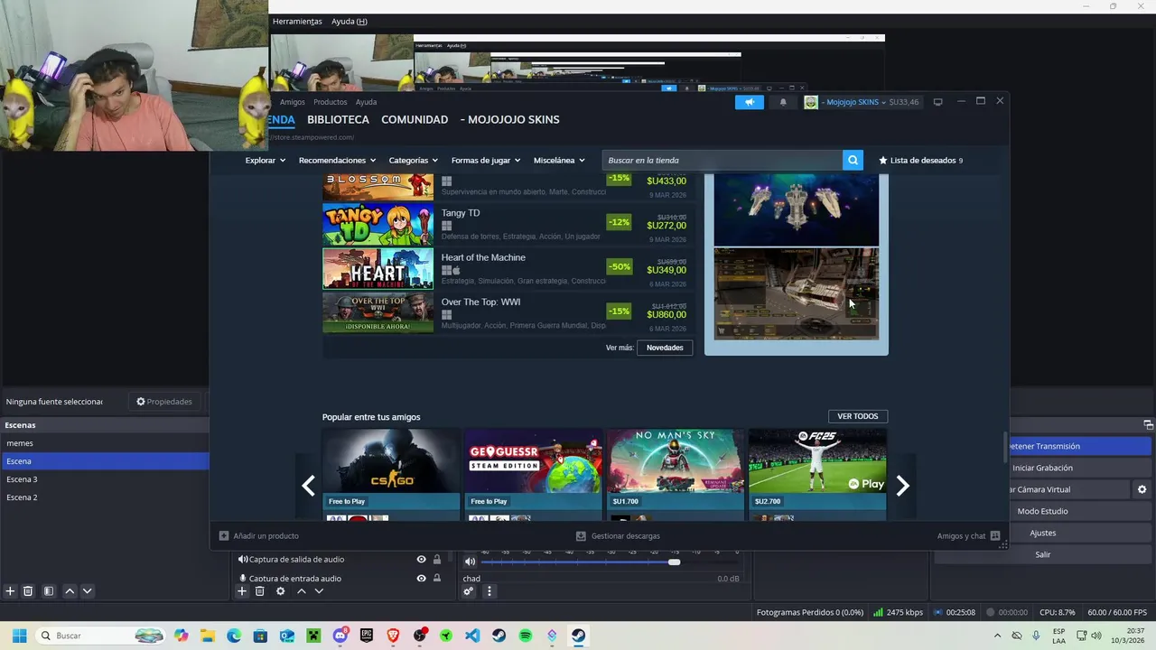
Task: Toggle visibility of Captura de entrada audio
Action: [x=421, y=578]
